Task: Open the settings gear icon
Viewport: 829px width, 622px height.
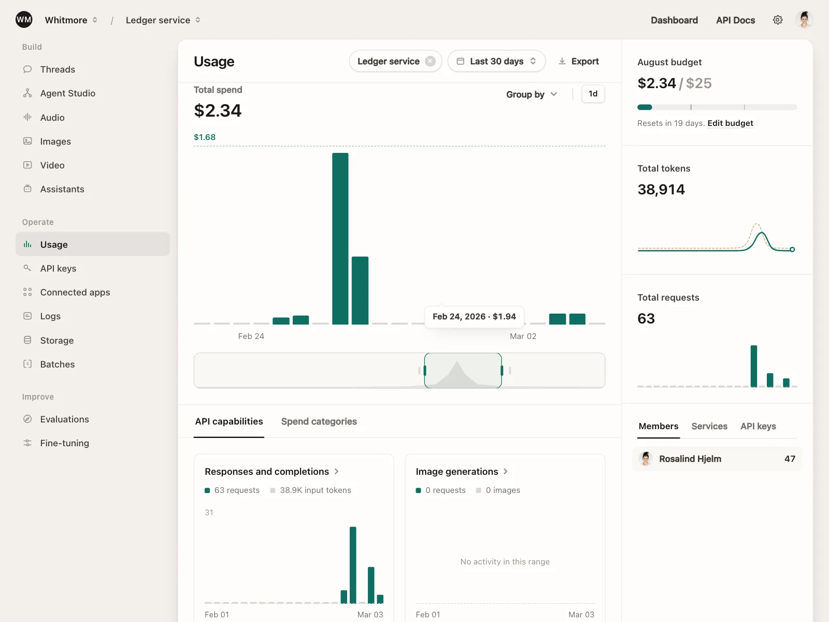Action: click(778, 20)
